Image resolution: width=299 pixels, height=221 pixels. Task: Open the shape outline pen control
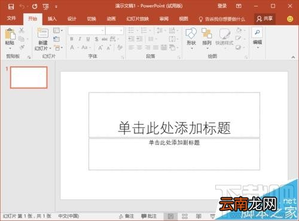(240, 39)
